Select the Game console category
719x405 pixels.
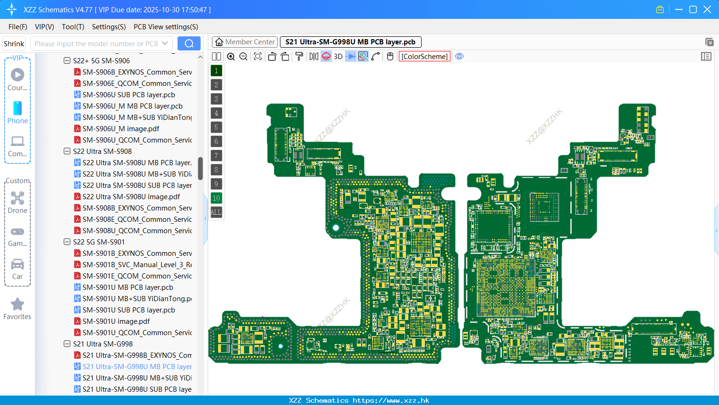pos(17,236)
